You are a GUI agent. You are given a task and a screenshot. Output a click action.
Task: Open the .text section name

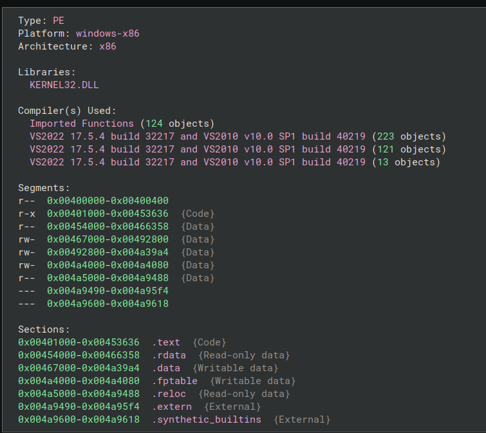click(166, 342)
